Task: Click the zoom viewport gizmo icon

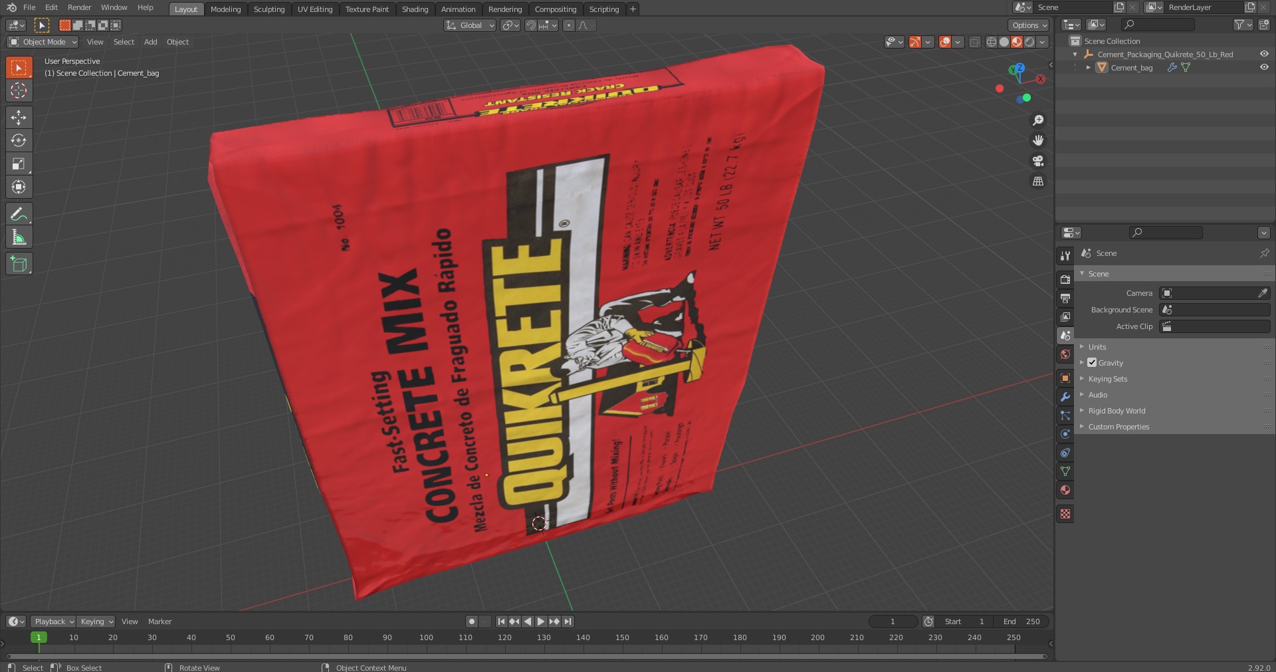Action: (1037, 120)
